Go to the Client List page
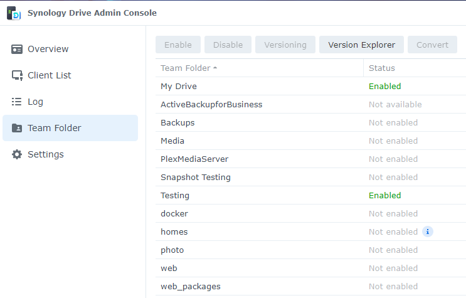 70,75
